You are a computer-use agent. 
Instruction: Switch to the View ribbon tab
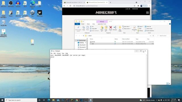pos(94,24)
